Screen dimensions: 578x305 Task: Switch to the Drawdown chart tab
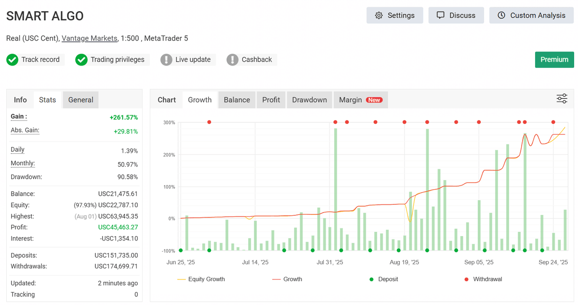pos(309,100)
